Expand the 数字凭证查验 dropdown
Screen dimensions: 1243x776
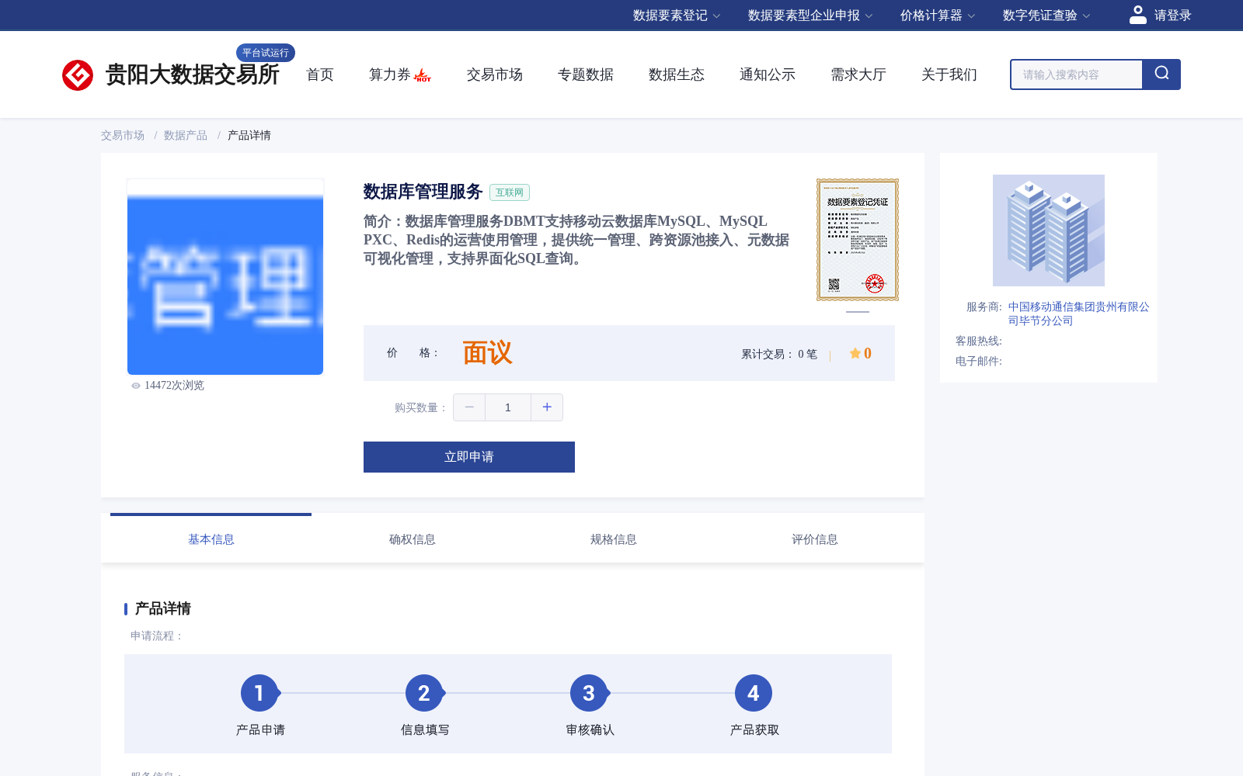pos(1046,16)
